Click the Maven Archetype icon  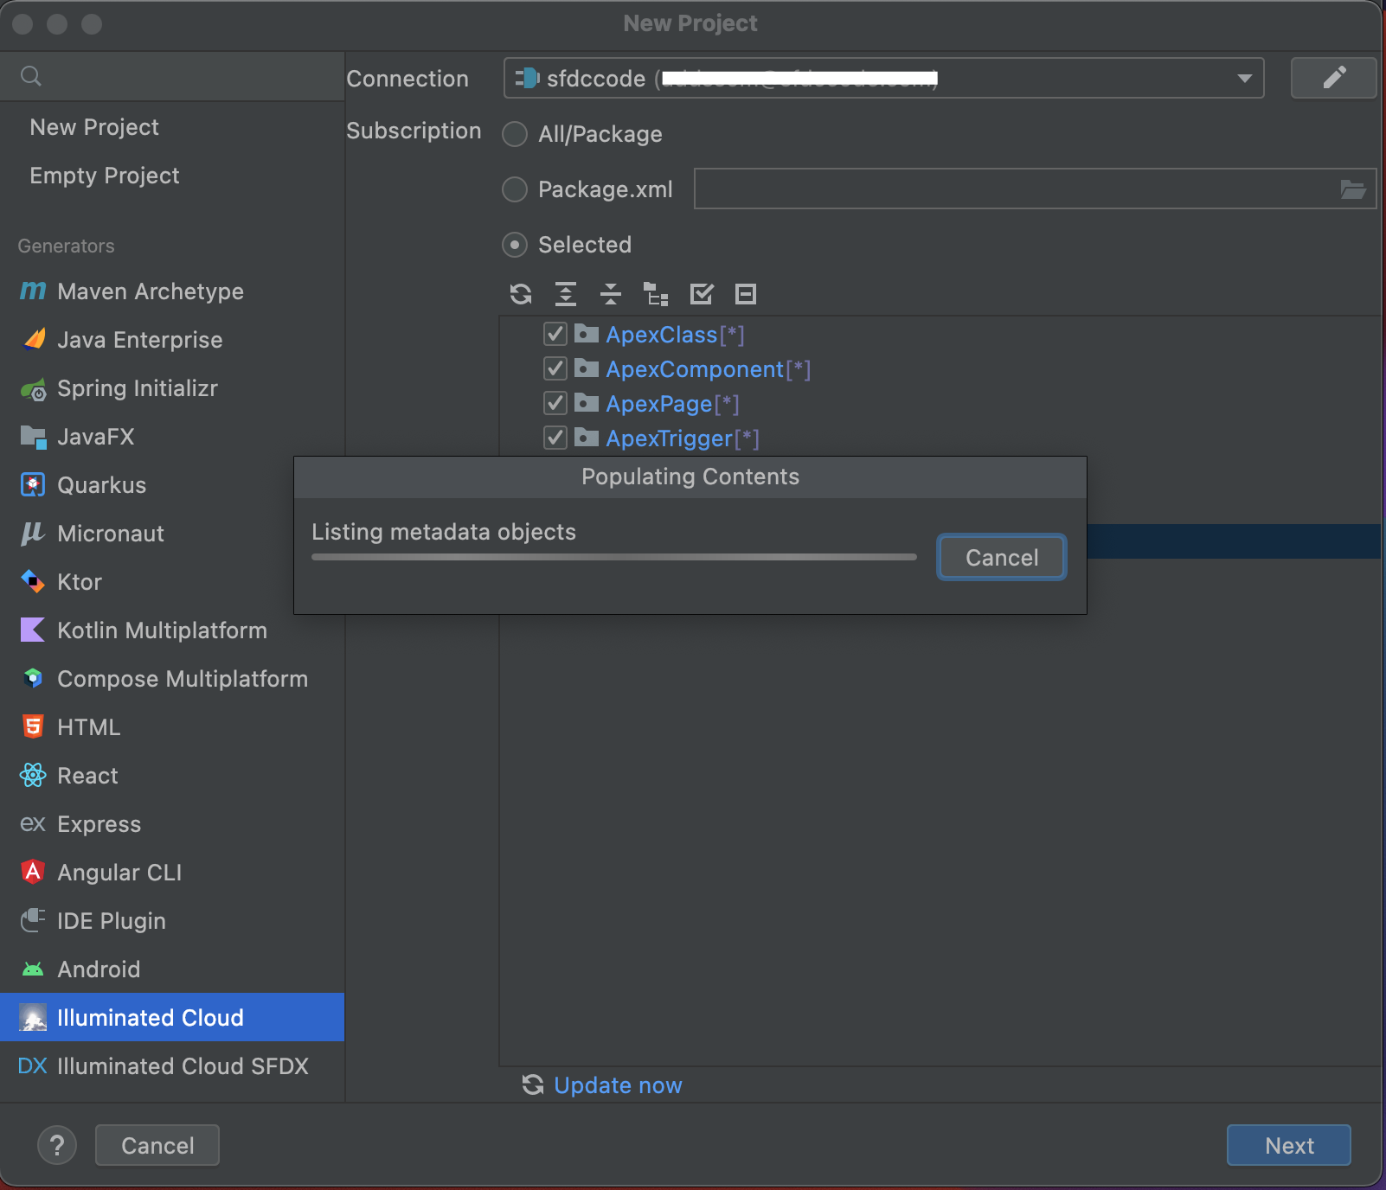[33, 291]
